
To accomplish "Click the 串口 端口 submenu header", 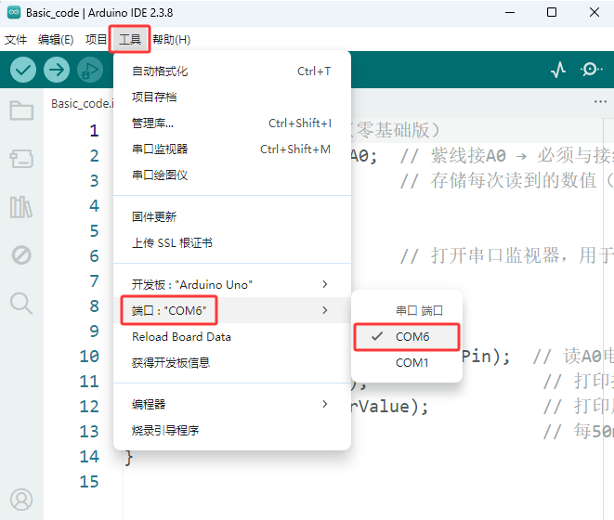I will [x=419, y=311].
